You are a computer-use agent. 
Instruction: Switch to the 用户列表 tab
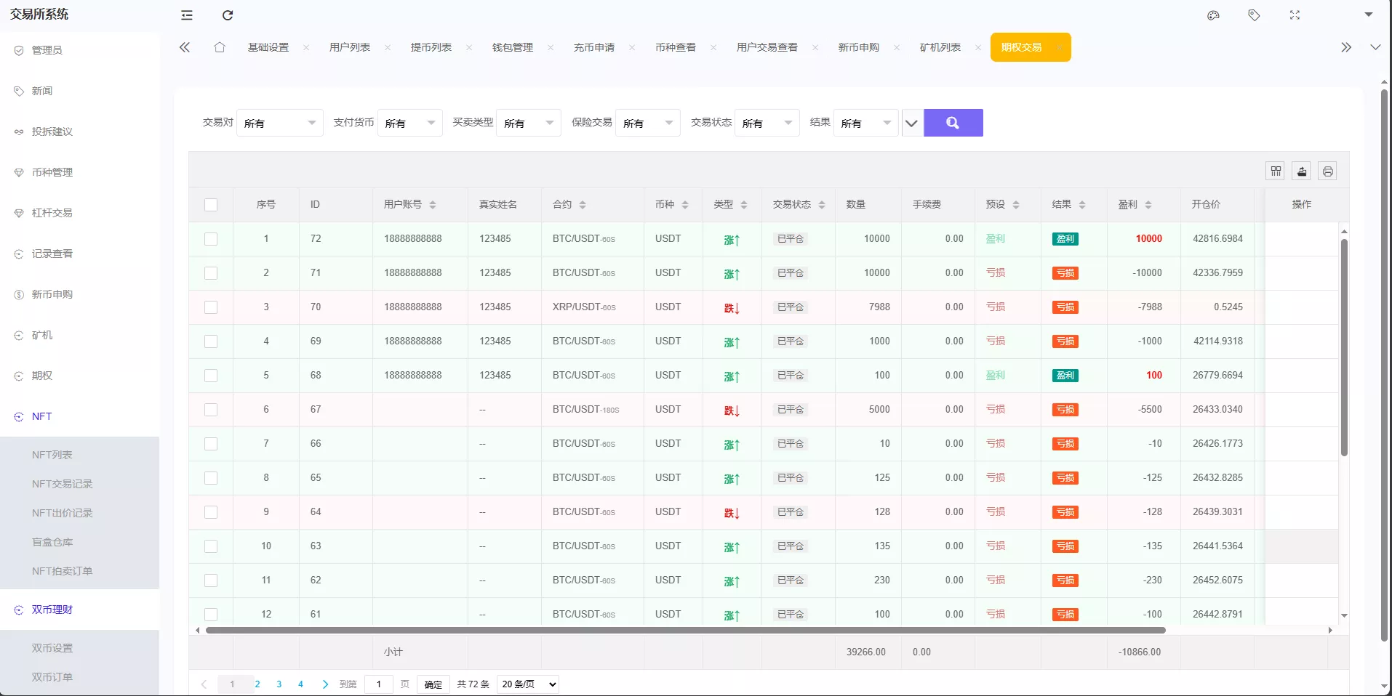[349, 46]
